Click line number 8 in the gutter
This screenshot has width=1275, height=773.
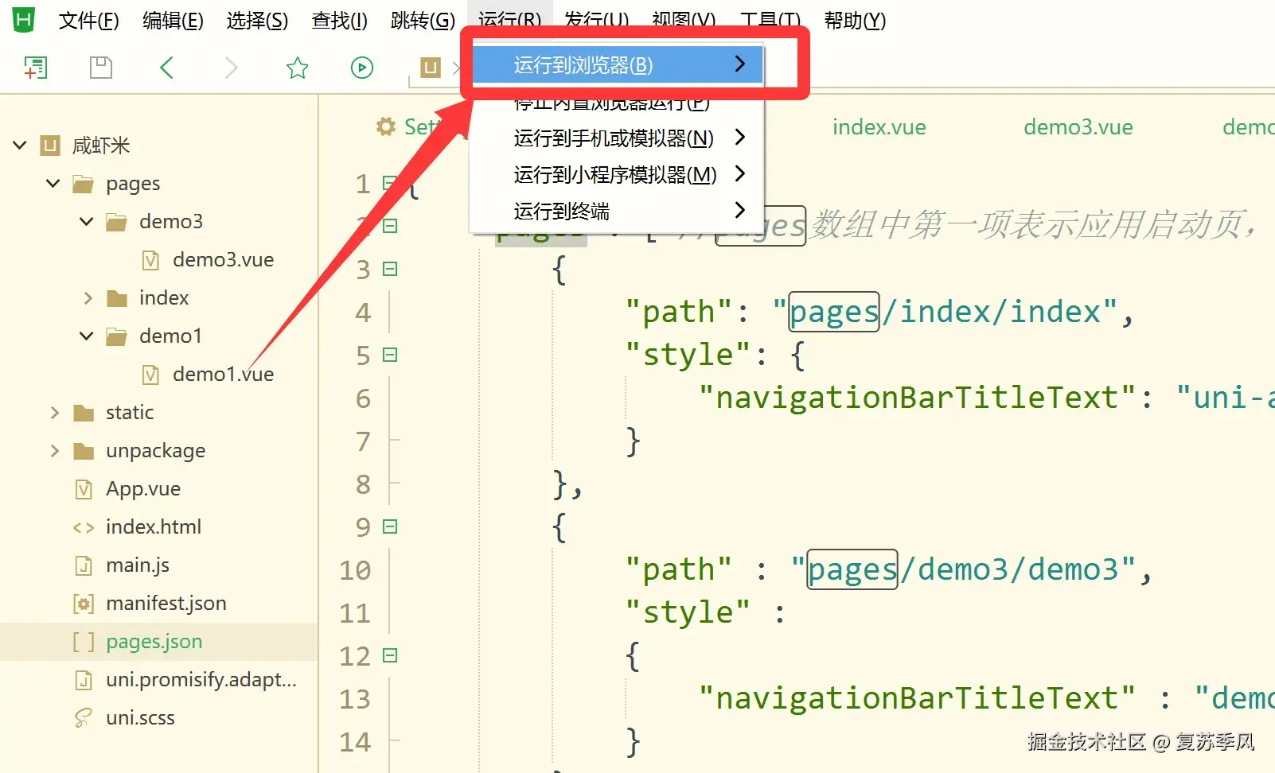click(x=363, y=484)
